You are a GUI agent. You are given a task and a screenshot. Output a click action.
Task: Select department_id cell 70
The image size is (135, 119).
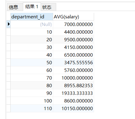point(32,78)
